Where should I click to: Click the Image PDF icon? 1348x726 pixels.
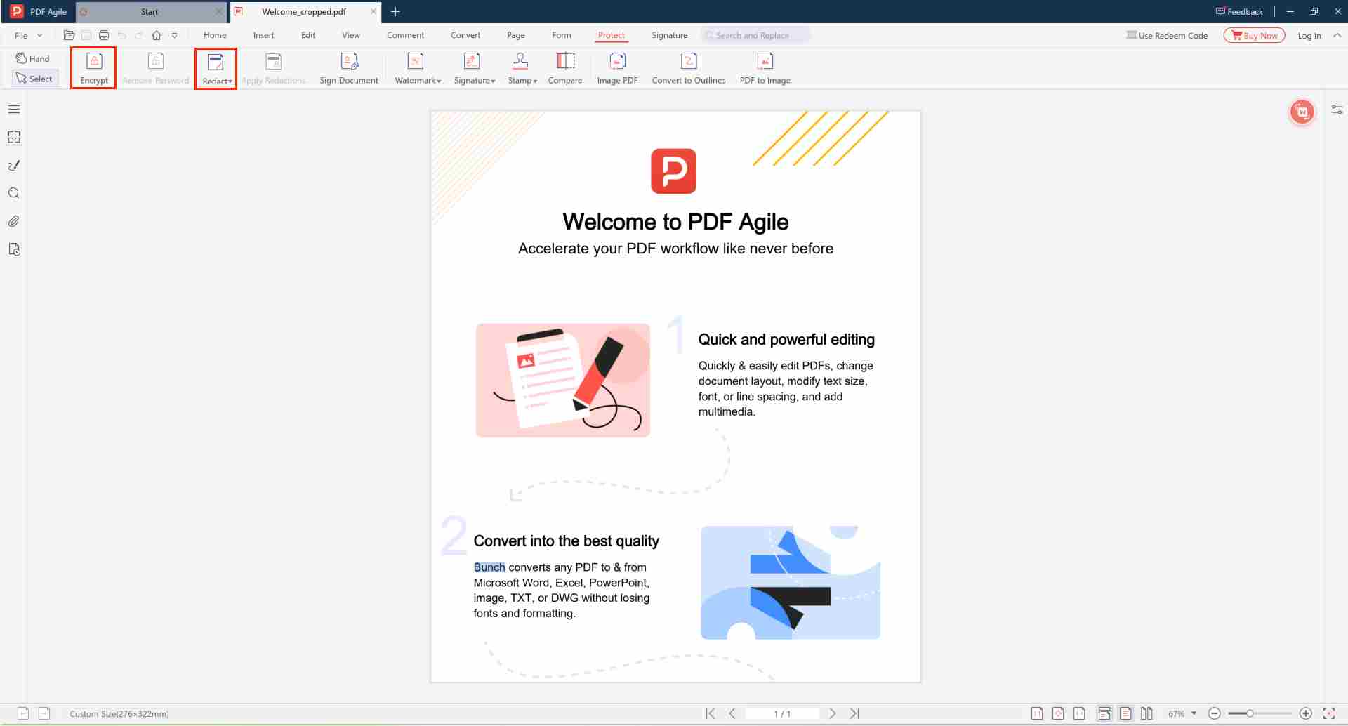[617, 61]
